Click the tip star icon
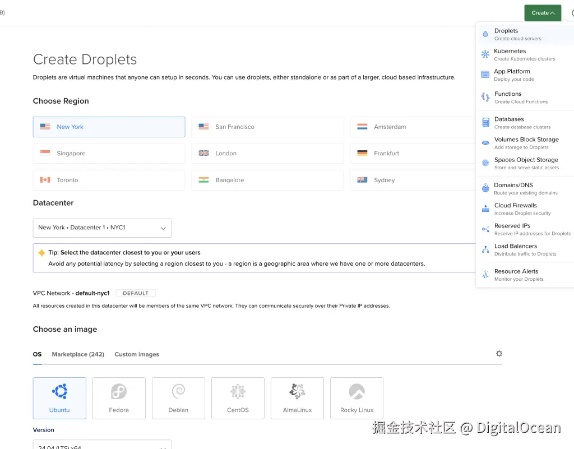This screenshot has height=449, width=574. pos(41,252)
